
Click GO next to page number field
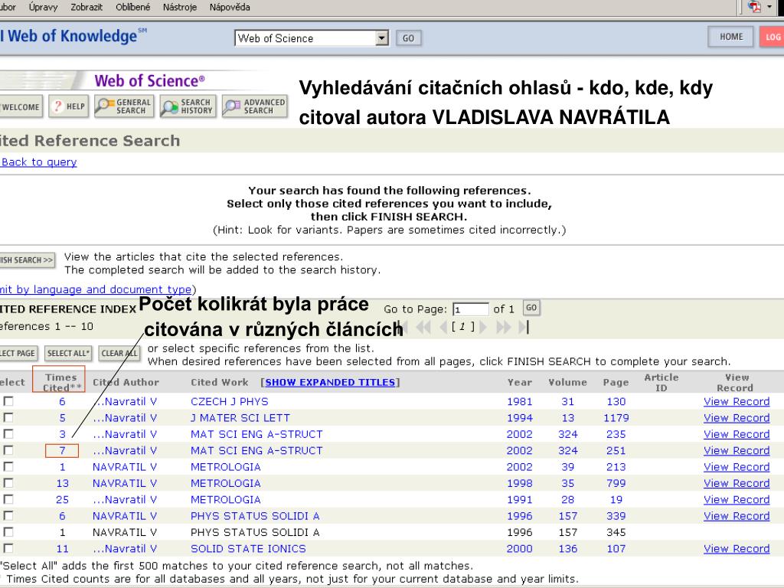point(531,308)
